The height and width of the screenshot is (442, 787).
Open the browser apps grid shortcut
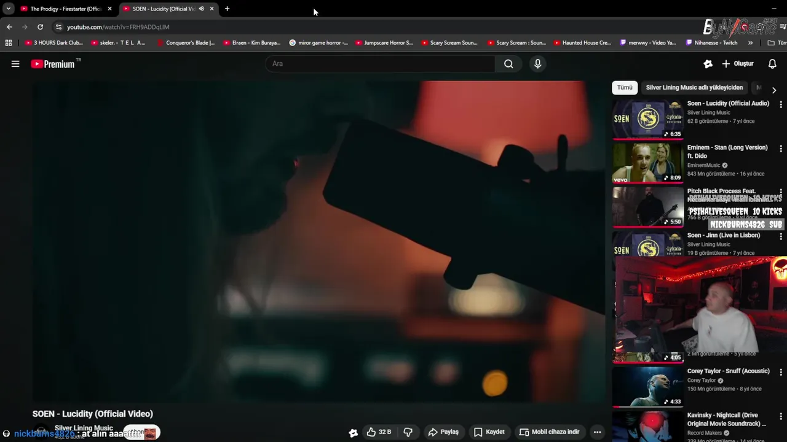point(8,43)
